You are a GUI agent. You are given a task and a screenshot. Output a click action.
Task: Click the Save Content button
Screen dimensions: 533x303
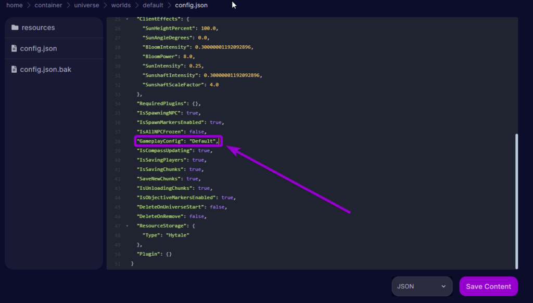click(488, 286)
